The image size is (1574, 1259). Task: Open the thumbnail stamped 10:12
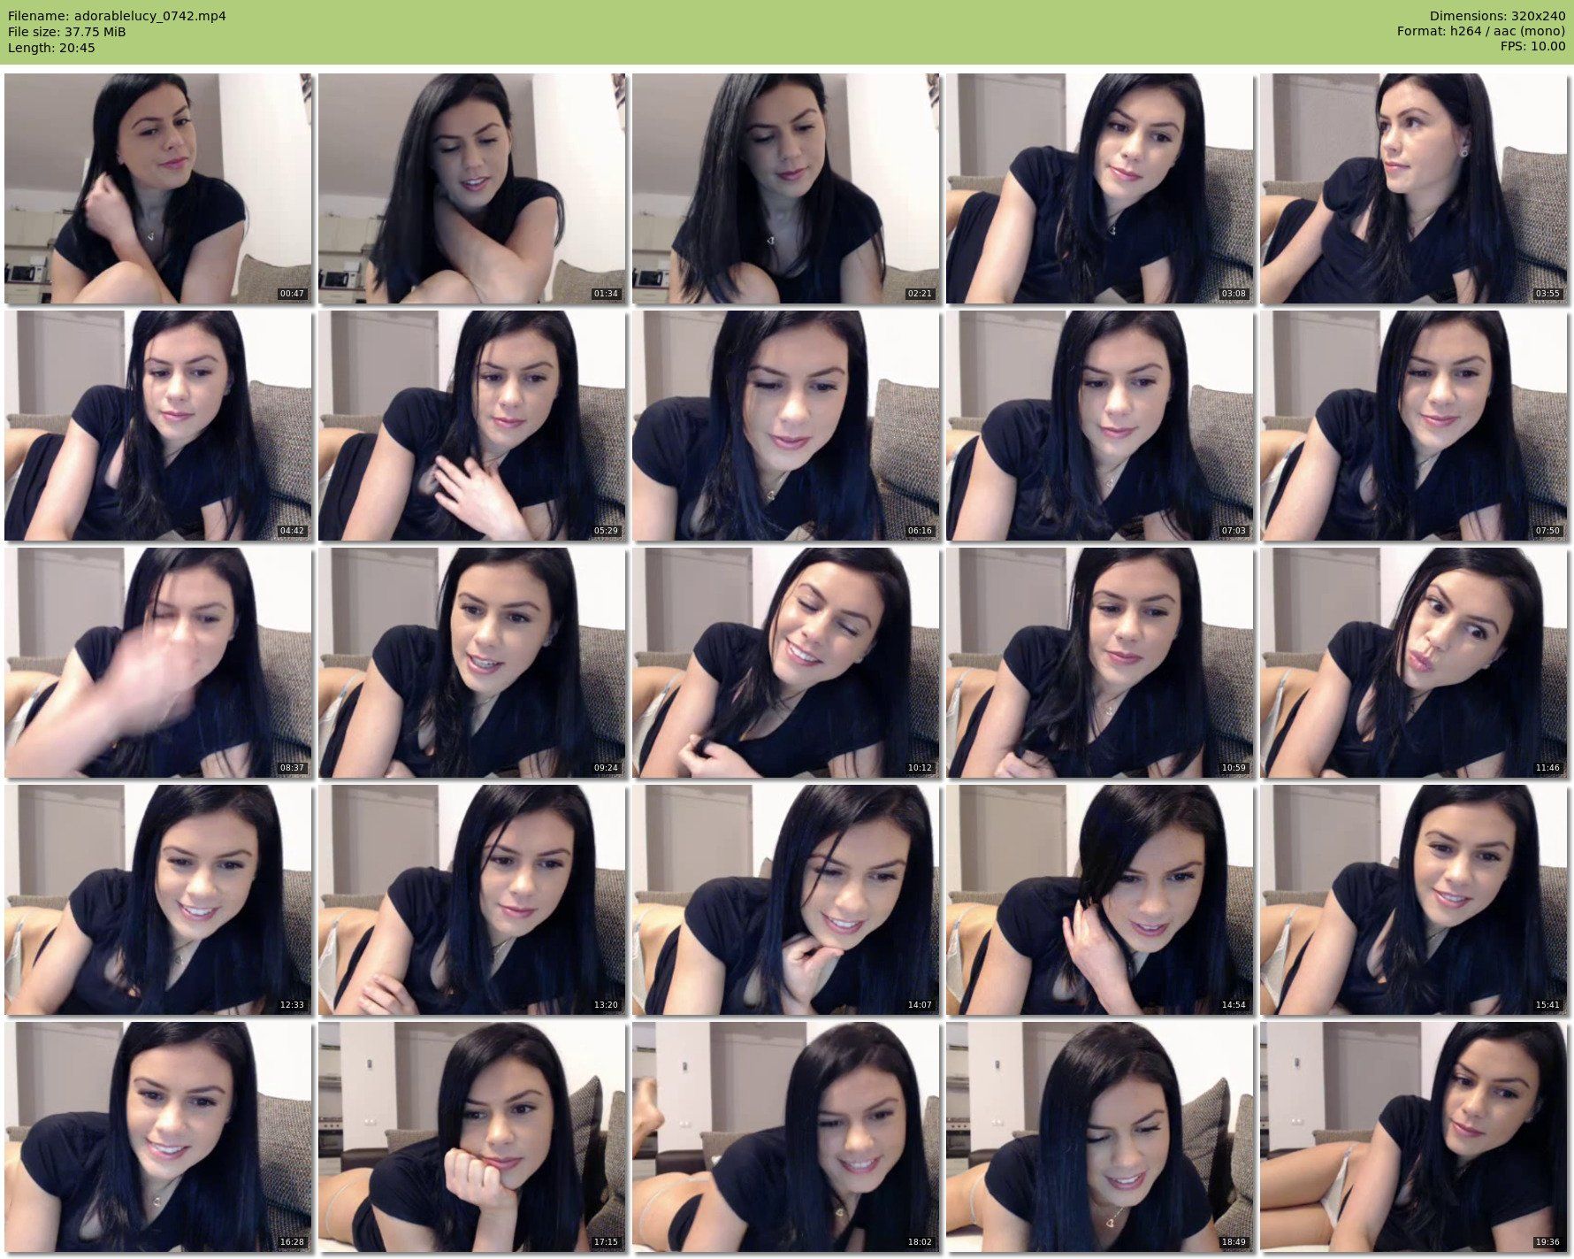pyautogui.click(x=786, y=663)
